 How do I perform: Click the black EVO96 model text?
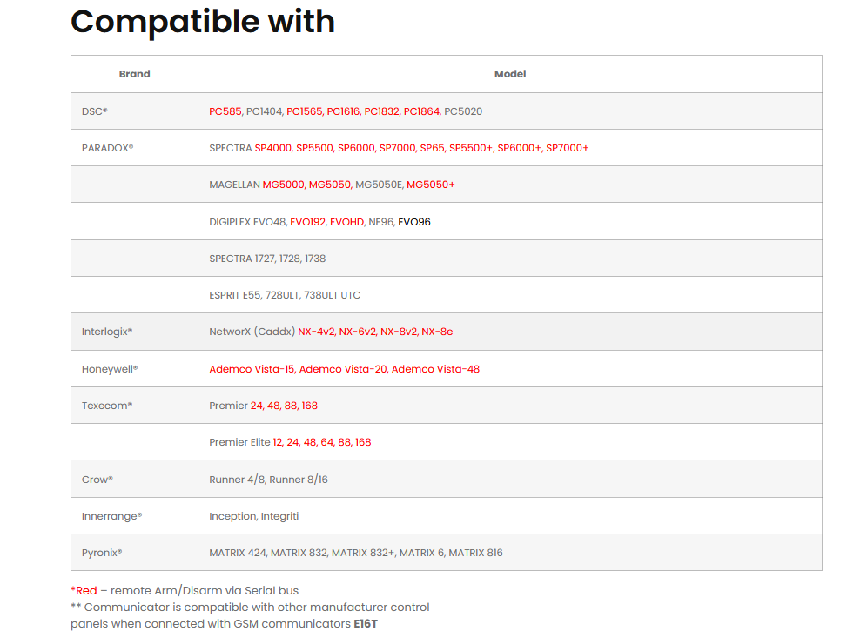[414, 222]
